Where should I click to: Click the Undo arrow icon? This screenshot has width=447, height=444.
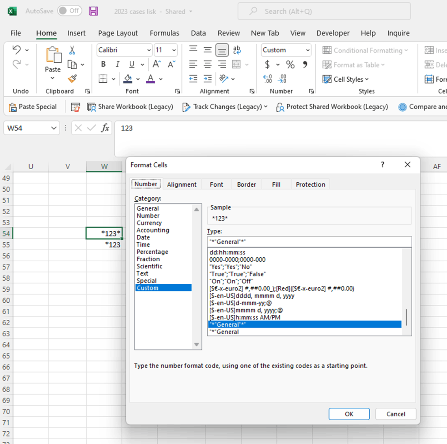[17, 50]
